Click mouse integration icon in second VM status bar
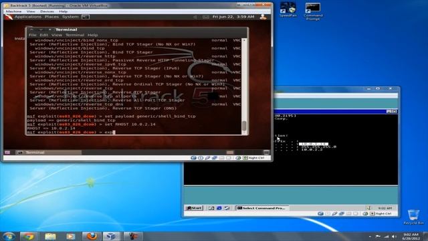The height and width of the screenshot is (241, 428). tap(365, 214)
